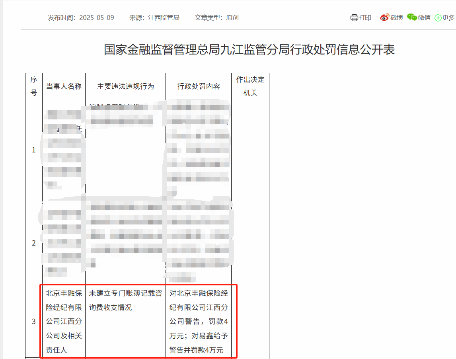This screenshot has height=359, width=456.
Task: Click the 微信 share link text
Action: pos(424,18)
